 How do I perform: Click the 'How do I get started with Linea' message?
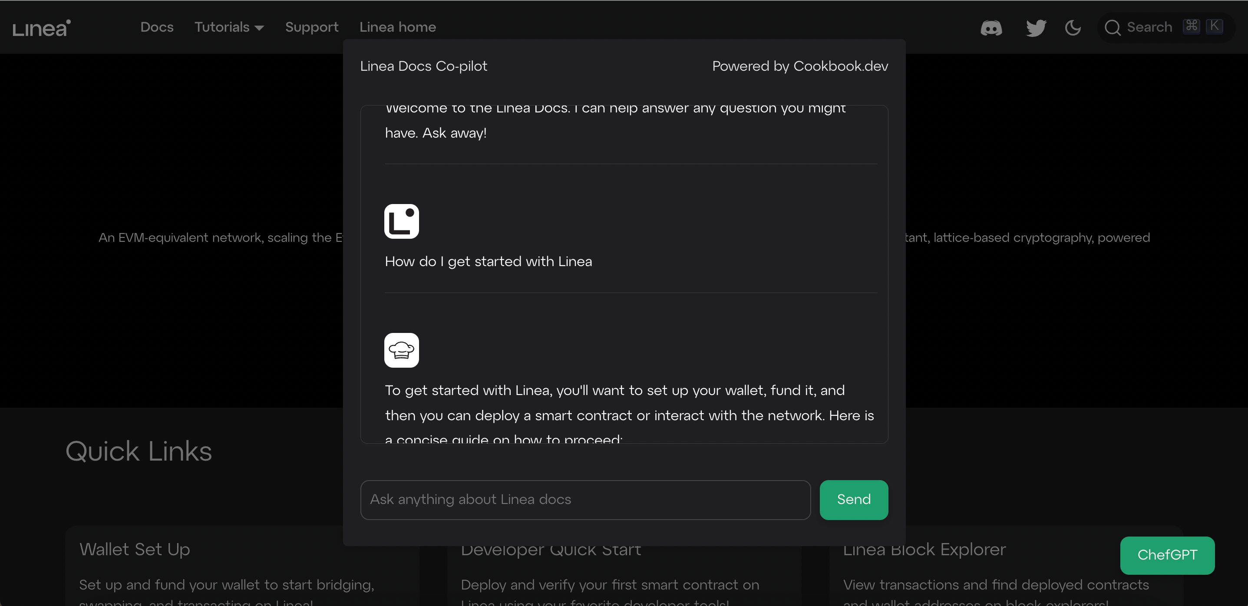tap(489, 262)
